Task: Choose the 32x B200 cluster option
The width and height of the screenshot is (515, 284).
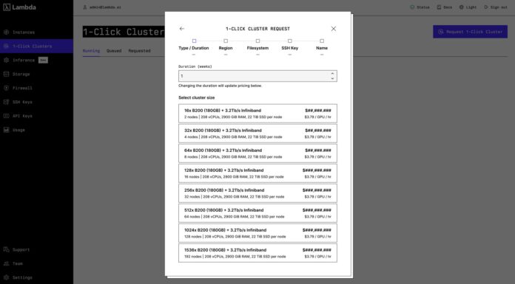Action: tap(257, 134)
